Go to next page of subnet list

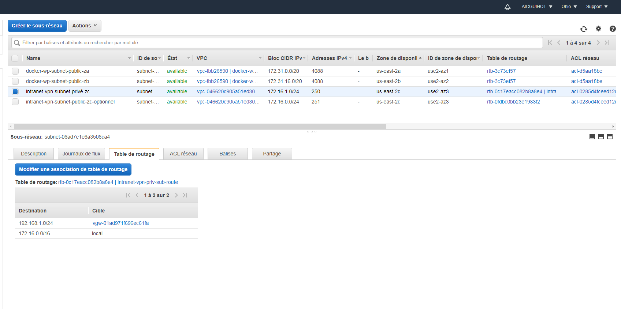598,43
